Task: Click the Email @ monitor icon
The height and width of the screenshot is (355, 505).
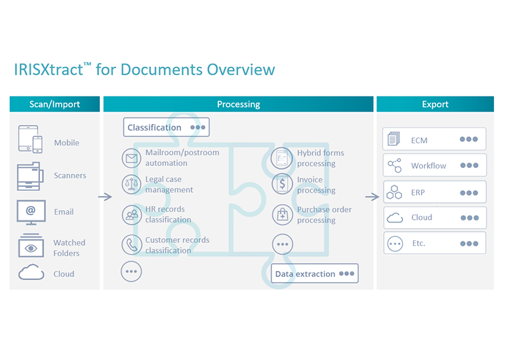Action: point(31,211)
